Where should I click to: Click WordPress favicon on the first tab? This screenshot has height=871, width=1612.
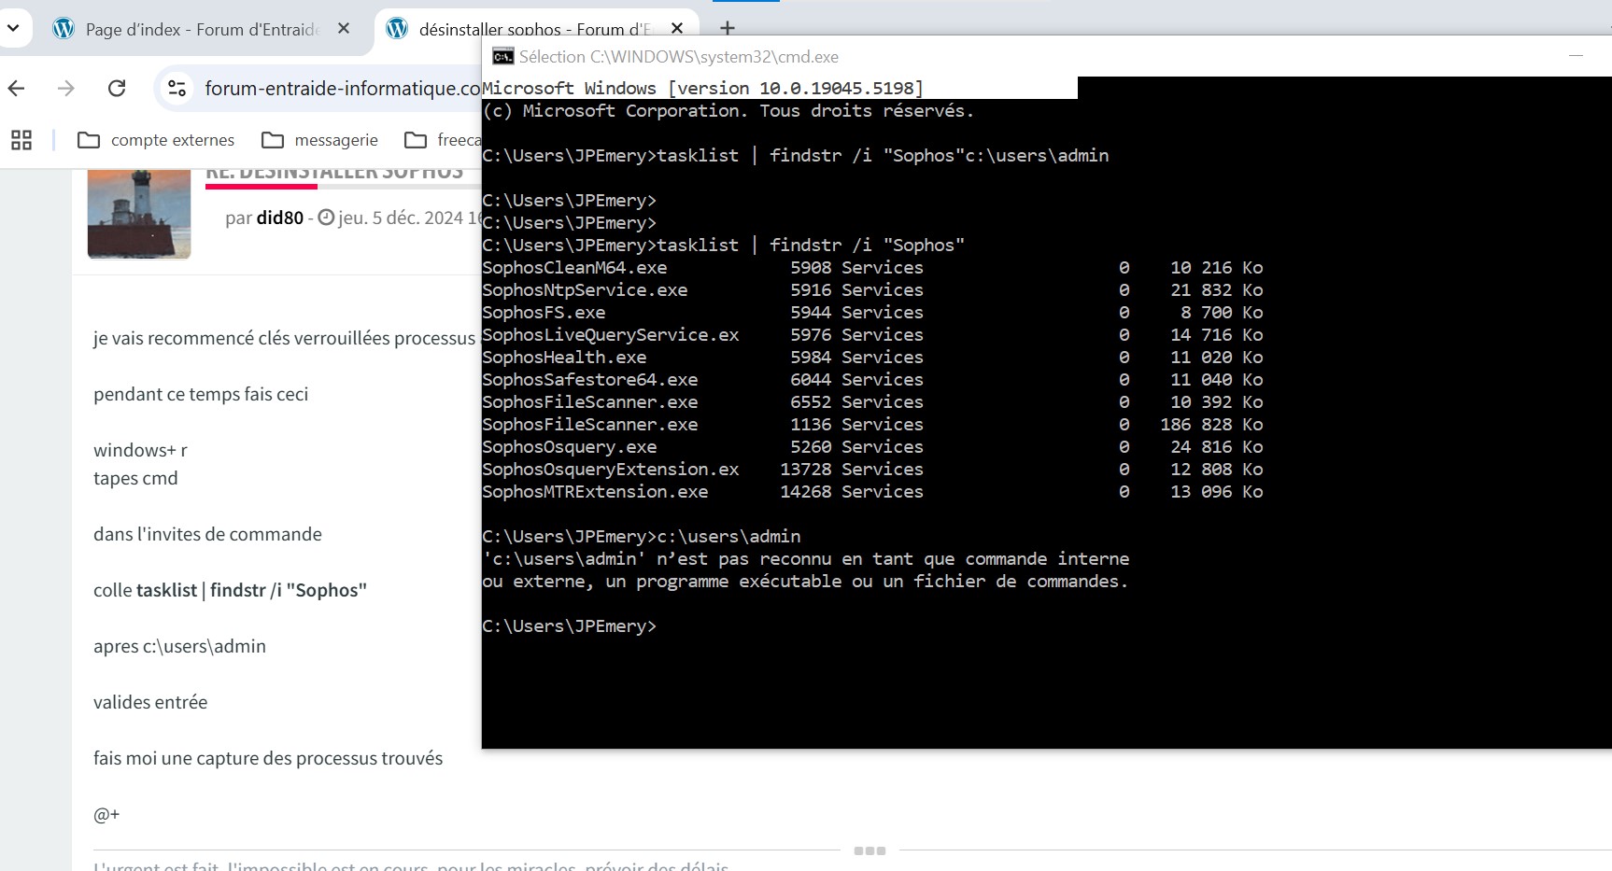[64, 29]
